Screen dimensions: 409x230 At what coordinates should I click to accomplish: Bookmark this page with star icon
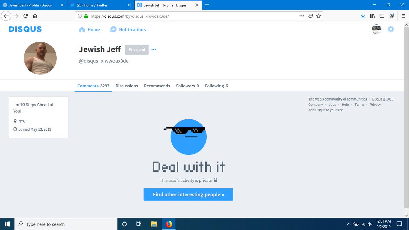pyautogui.click(x=318, y=16)
